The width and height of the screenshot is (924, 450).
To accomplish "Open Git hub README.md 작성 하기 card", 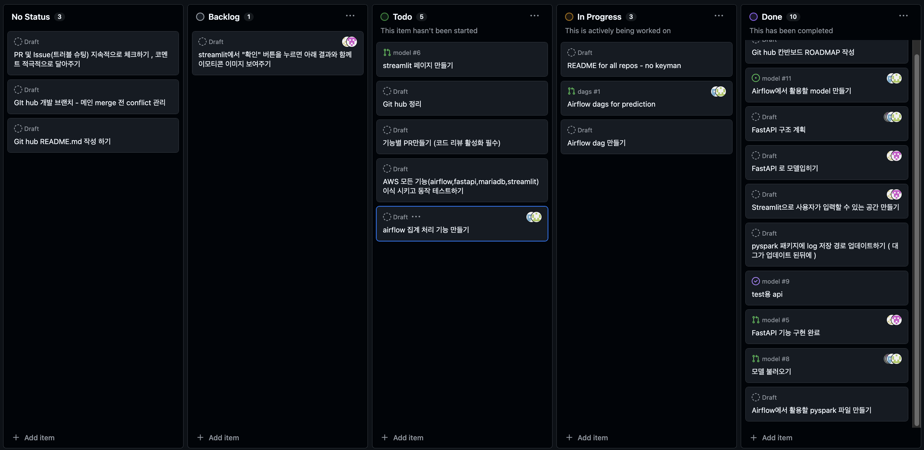I will point(62,142).
